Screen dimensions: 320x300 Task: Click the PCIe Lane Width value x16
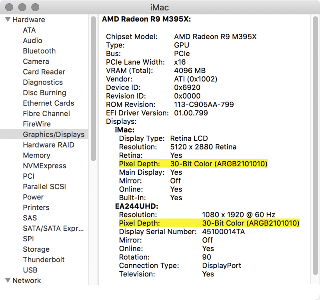point(180,62)
